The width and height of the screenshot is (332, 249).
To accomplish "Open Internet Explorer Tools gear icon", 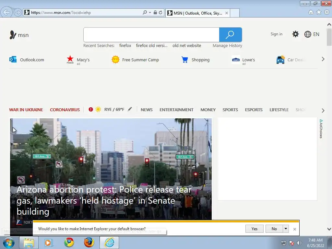I will [x=327, y=12].
